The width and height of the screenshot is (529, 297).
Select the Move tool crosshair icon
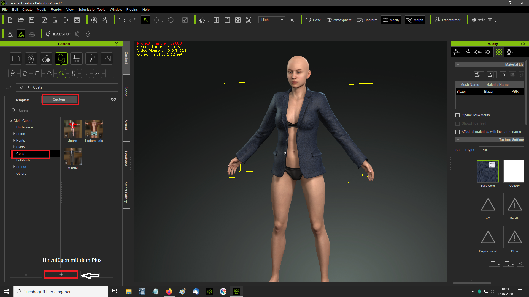(156, 20)
